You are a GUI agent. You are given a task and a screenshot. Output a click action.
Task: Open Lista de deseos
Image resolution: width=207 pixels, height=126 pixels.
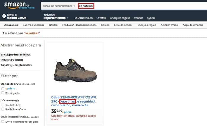point(123,25)
